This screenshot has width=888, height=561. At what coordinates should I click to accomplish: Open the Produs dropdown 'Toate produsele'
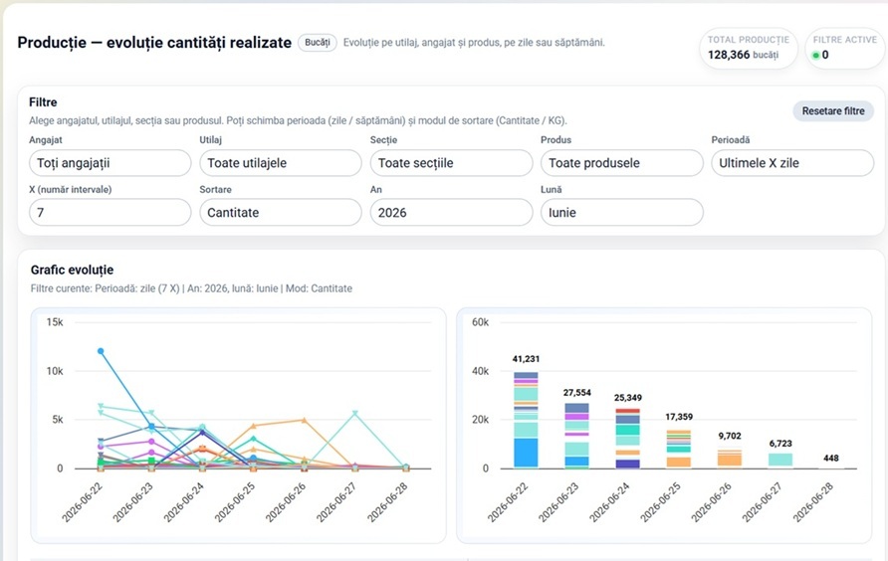click(622, 163)
